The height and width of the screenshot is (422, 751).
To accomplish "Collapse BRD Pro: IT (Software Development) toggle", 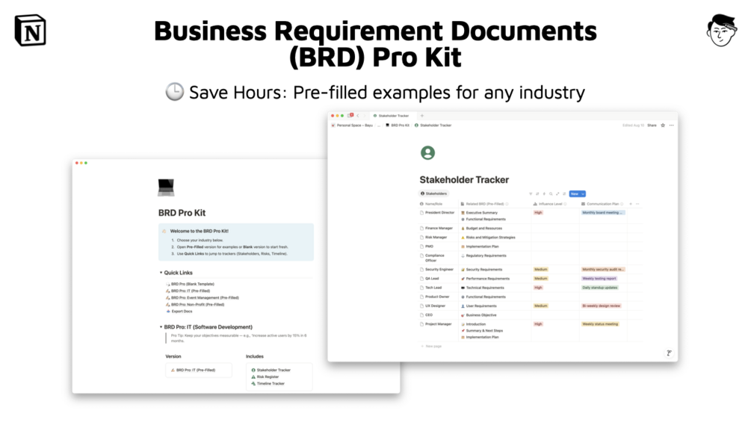I will [161, 327].
